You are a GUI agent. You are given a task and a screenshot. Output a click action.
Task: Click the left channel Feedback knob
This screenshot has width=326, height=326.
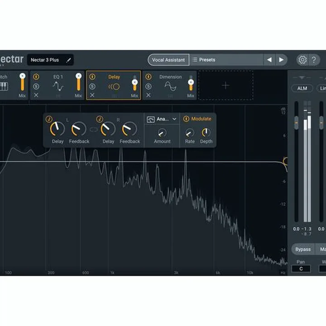[x=79, y=129]
